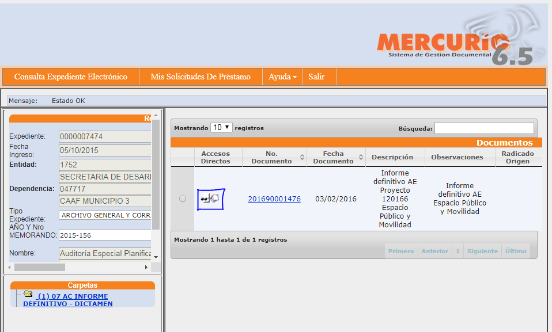Click the folder icon beside 07 AC INFORME

[28, 293]
